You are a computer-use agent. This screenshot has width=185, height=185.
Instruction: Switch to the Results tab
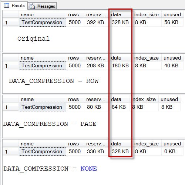click(x=14, y=6)
